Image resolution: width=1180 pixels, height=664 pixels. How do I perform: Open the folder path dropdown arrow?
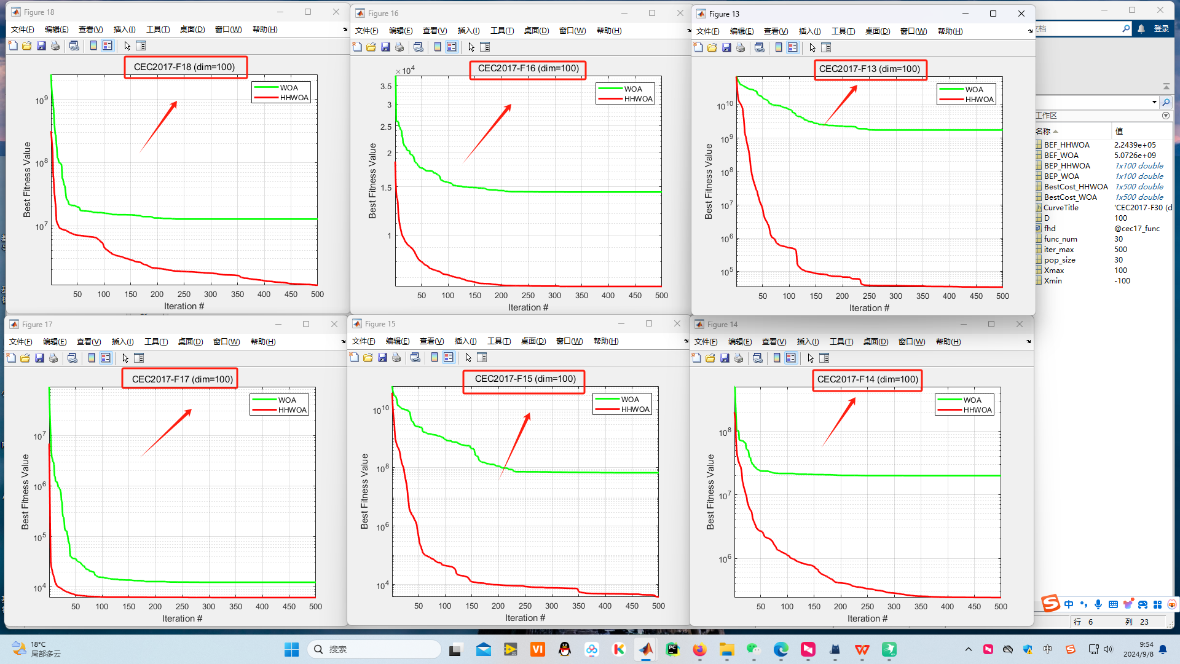coord(1154,102)
